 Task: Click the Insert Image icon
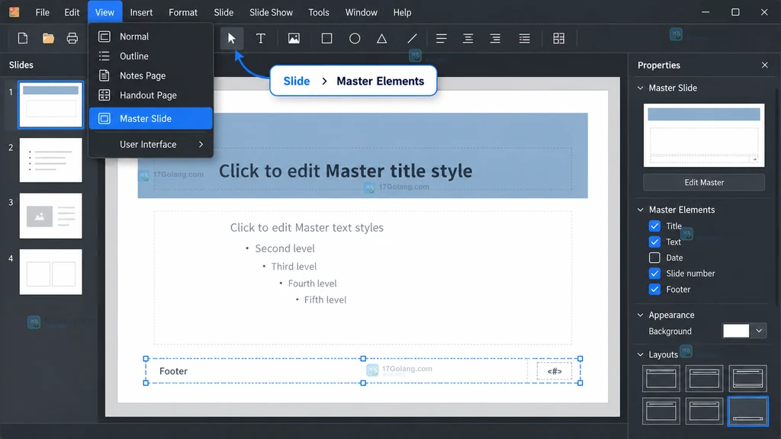tap(294, 38)
